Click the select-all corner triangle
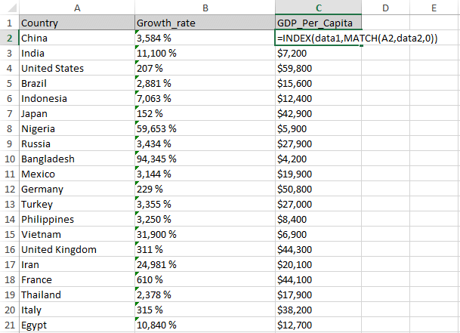Screen dimensions: 460x333 12,8
